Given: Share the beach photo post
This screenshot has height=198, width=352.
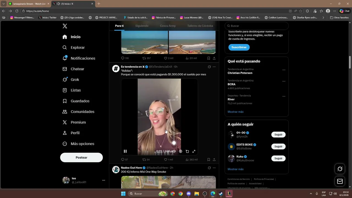Looking at the screenshot, I should (214, 58).
